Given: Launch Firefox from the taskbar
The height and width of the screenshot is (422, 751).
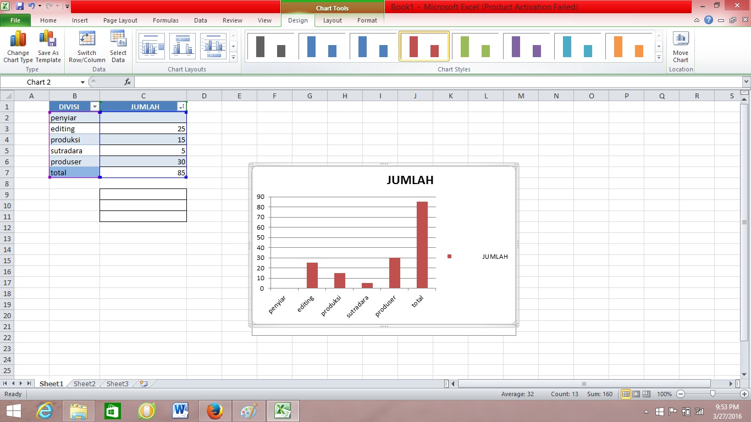Looking at the screenshot, I should [x=214, y=410].
